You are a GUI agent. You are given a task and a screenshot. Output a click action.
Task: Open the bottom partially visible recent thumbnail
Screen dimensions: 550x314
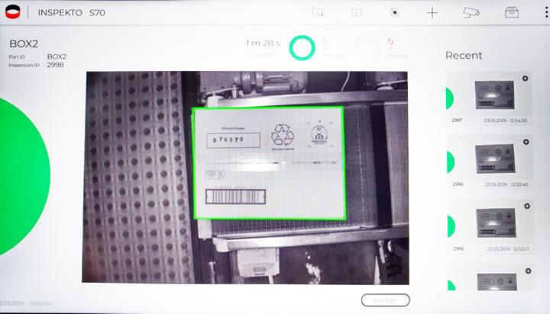pos(497,282)
